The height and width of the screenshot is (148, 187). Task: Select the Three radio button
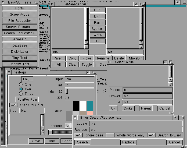point(20,94)
